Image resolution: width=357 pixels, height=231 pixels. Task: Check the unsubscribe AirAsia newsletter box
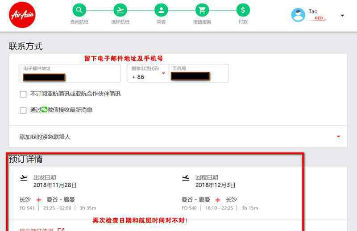click(x=23, y=94)
